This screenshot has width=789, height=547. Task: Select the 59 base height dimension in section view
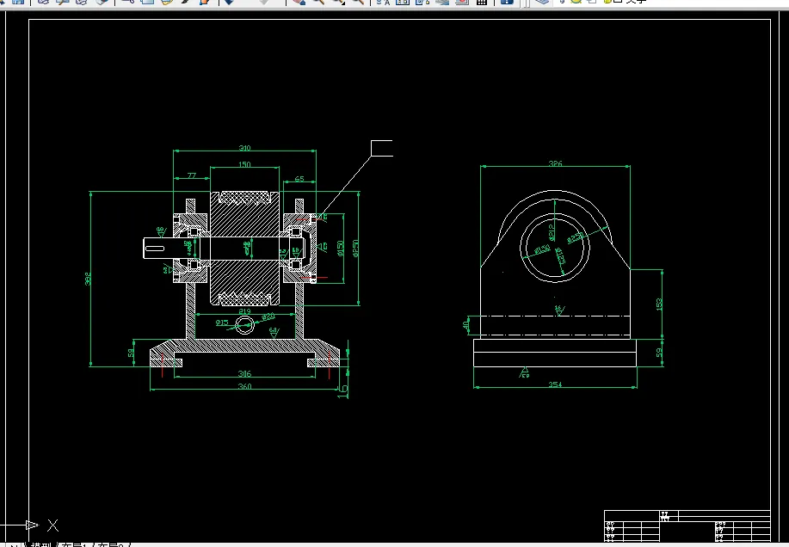tap(132, 353)
